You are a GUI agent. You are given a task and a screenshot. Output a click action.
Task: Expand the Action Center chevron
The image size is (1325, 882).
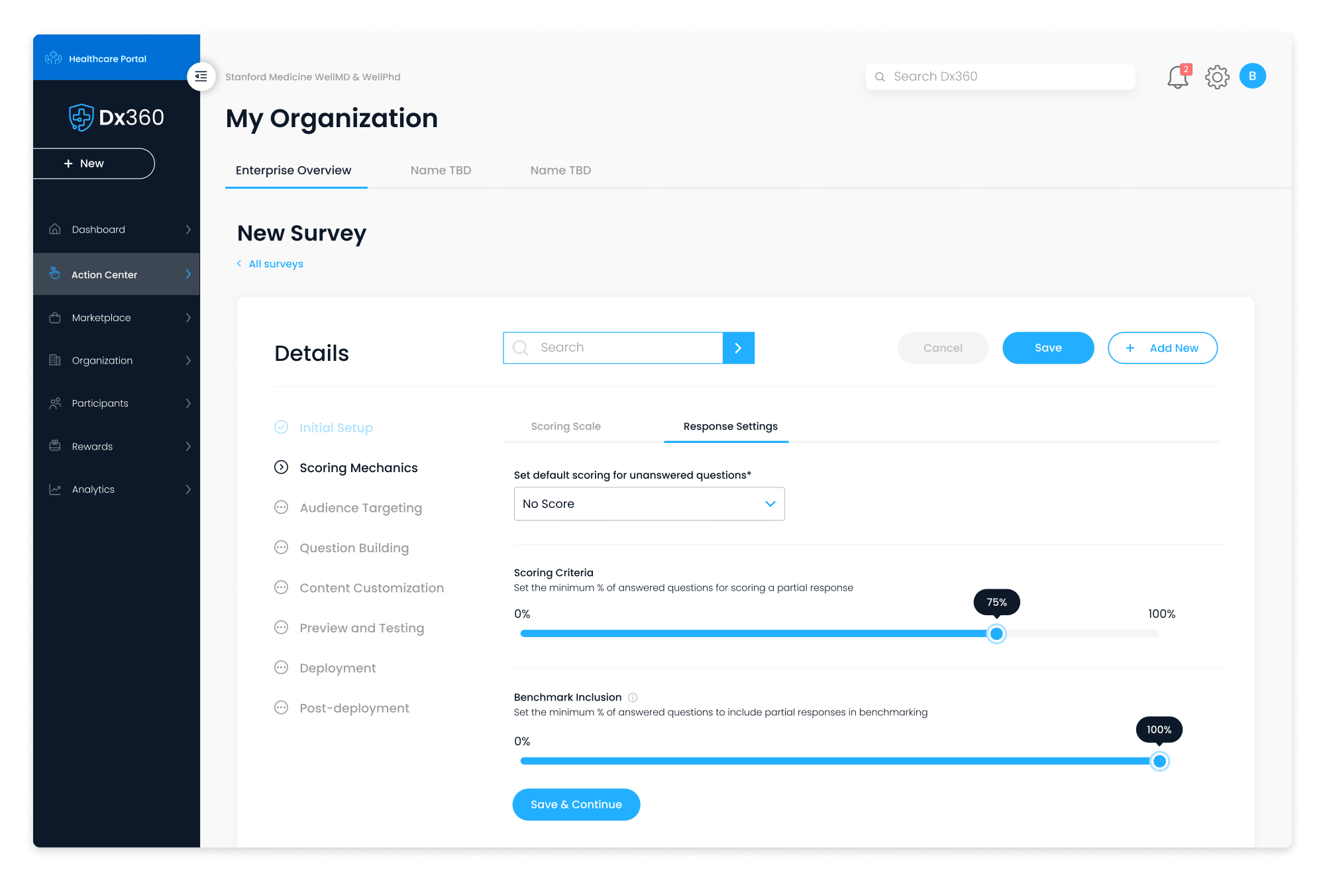point(188,274)
